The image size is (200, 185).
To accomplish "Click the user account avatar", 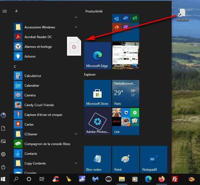I will click(x=3, y=115).
